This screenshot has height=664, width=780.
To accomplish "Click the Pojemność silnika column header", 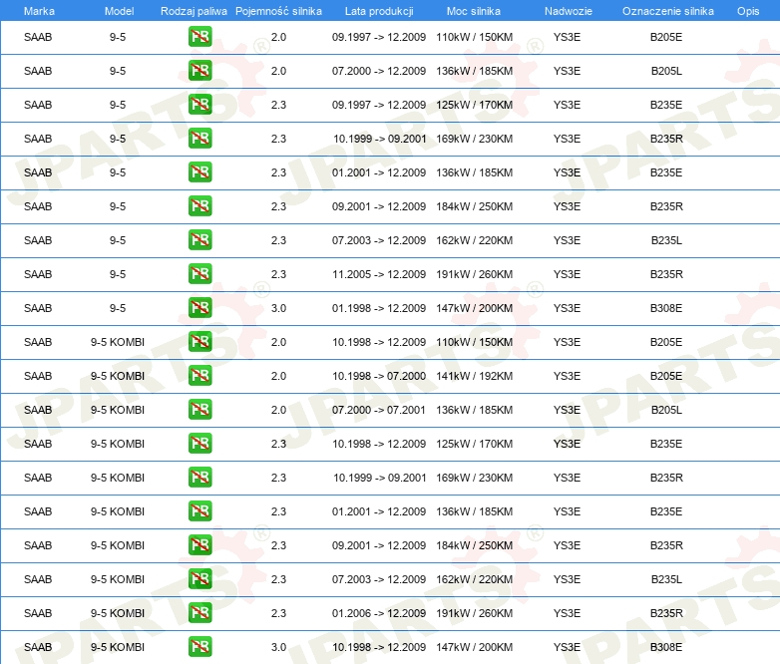I will click(x=278, y=11).
